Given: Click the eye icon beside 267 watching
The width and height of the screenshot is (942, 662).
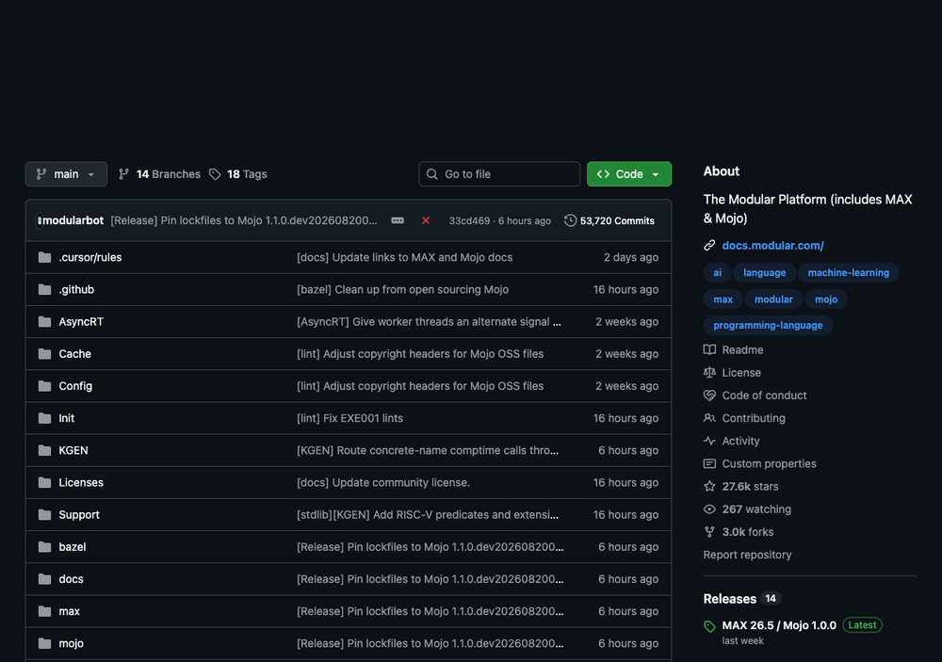Looking at the screenshot, I should pos(709,509).
